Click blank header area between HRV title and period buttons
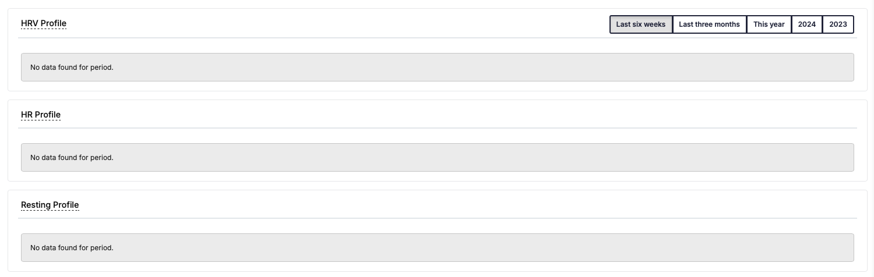874x277 pixels. [338, 24]
